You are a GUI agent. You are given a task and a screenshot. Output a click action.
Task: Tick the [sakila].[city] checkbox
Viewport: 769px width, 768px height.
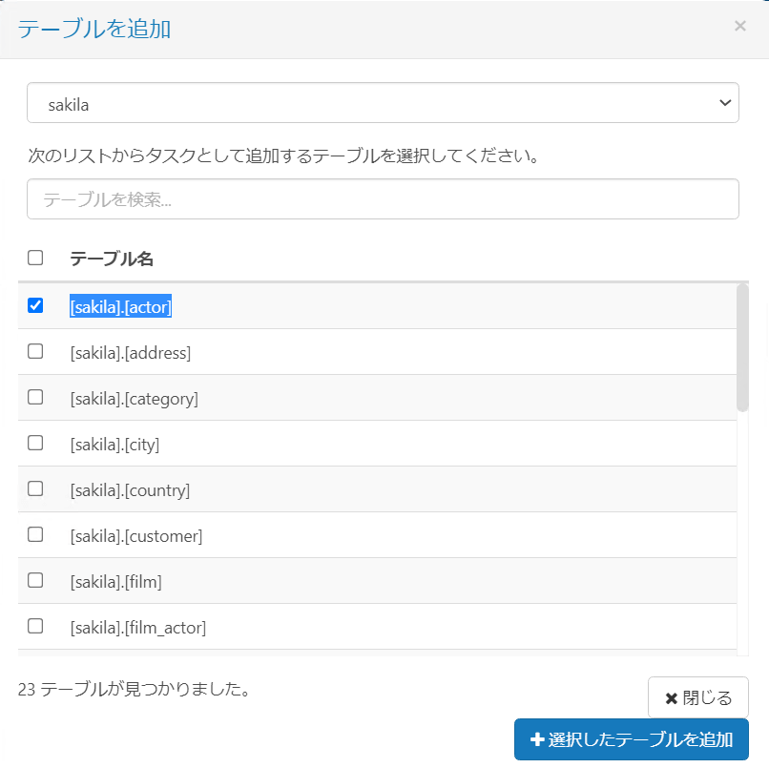(35, 443)
